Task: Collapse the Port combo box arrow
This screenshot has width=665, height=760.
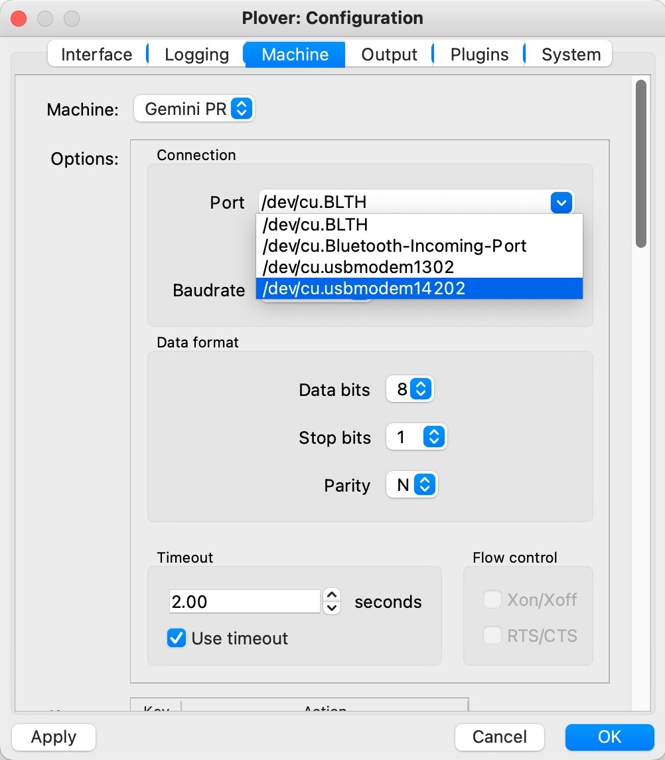Action: (561, 203)
